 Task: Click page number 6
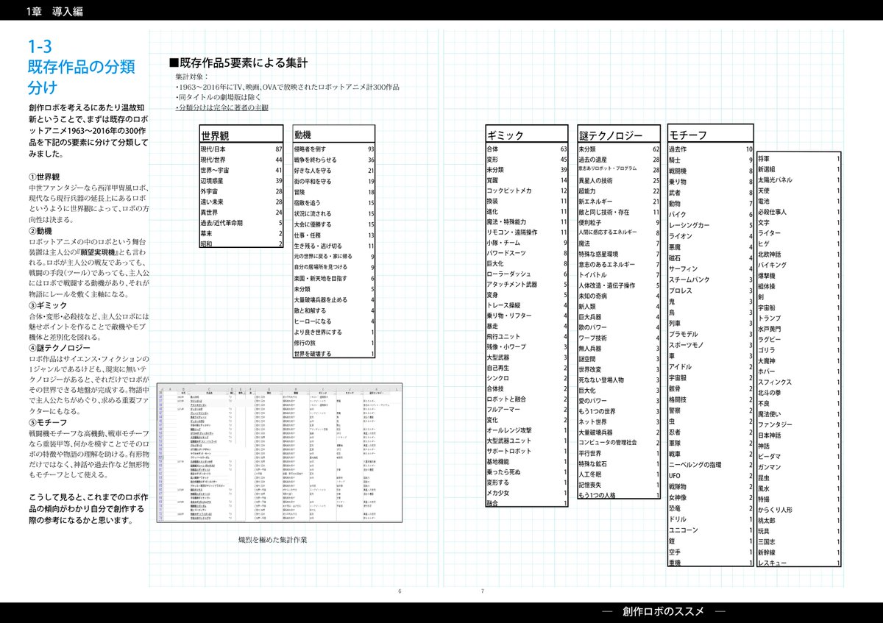point(400,591)
